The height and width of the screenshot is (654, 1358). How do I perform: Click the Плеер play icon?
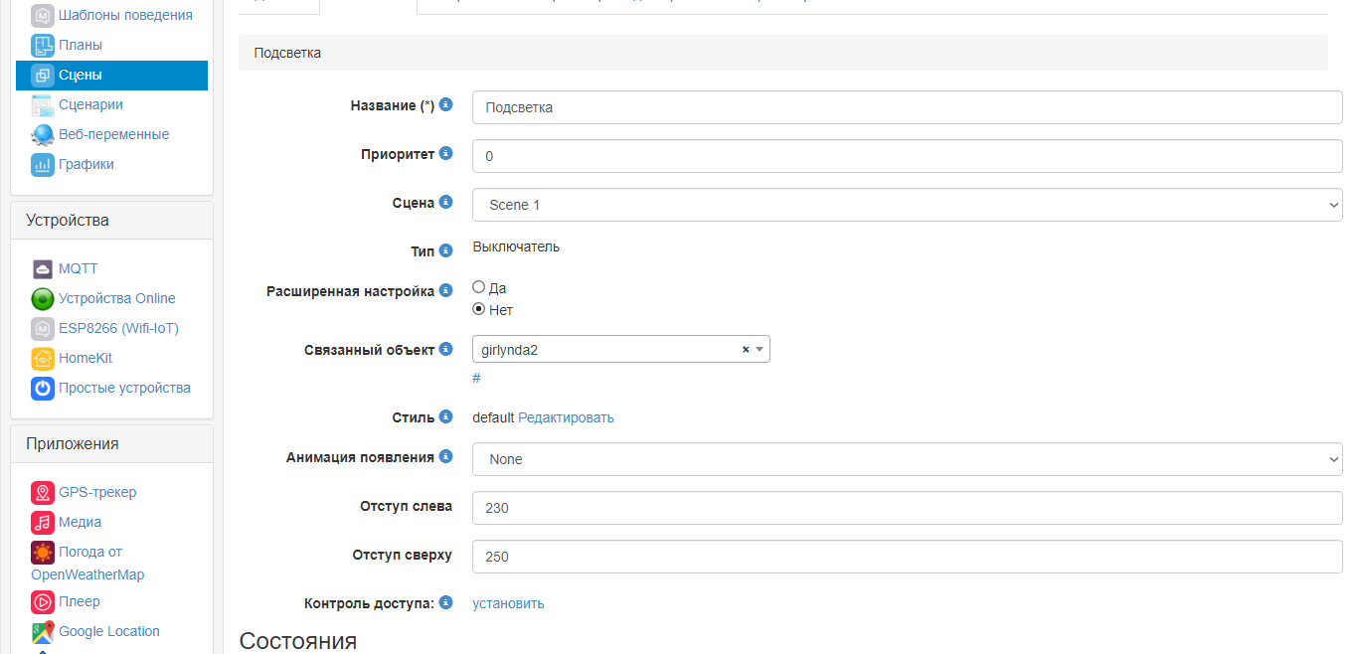[x=42, y=602]
